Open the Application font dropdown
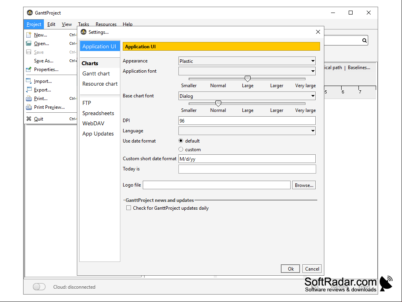This screenshot has height=302, width=402. (247, 71)
